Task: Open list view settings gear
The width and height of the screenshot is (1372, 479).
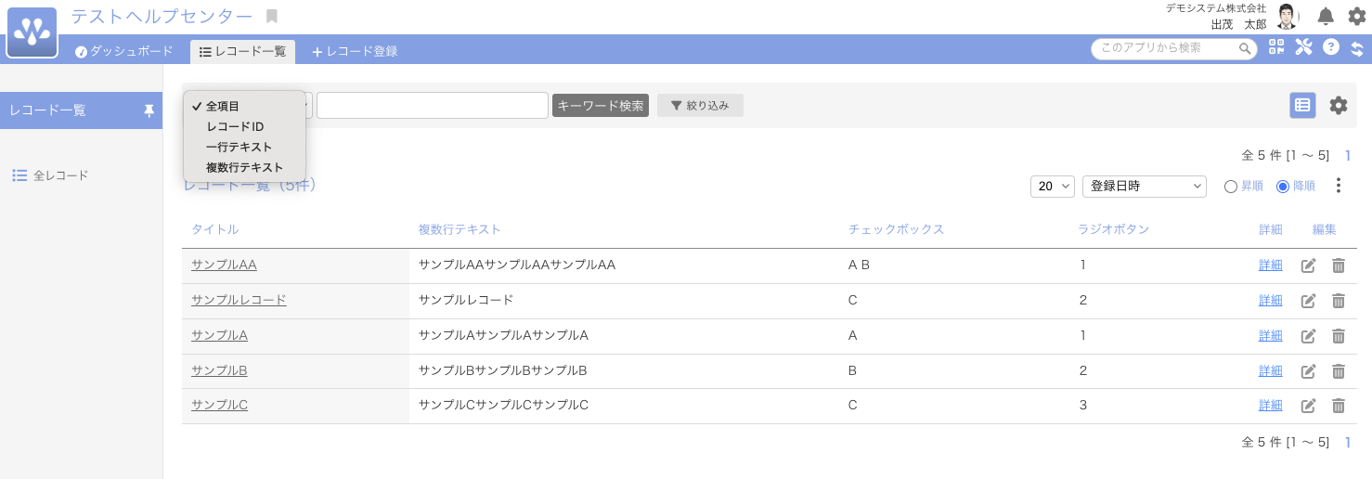Action: coord(1339,106)
